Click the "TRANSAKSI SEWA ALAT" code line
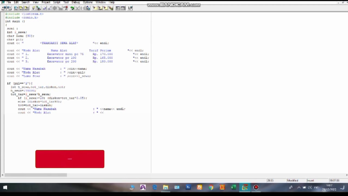 58,43
